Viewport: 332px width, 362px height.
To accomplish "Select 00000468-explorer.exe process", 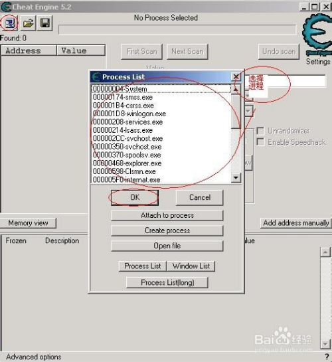I will (161, 163).
